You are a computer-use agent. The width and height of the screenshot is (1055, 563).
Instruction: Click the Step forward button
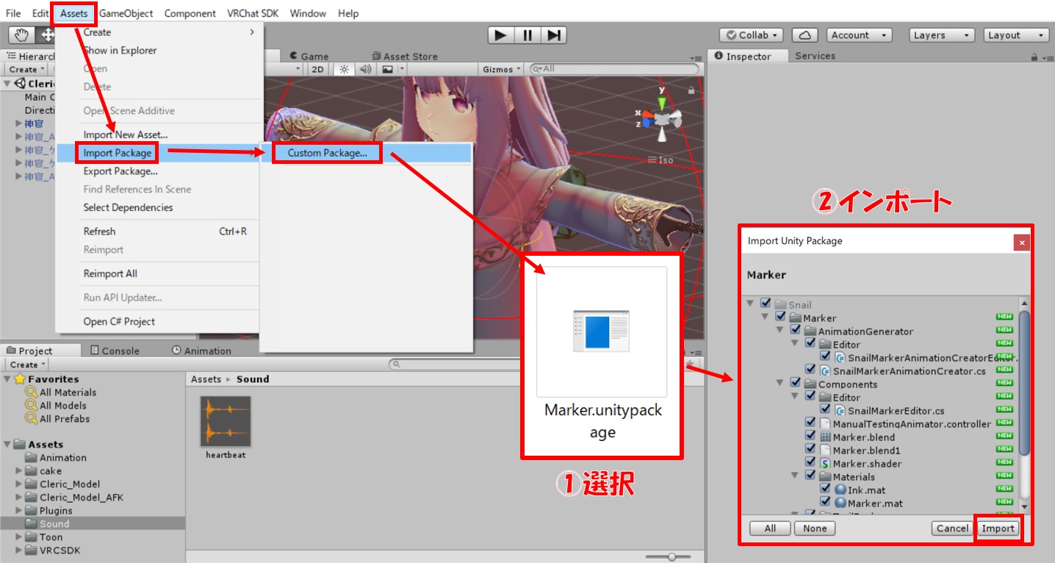555,35
